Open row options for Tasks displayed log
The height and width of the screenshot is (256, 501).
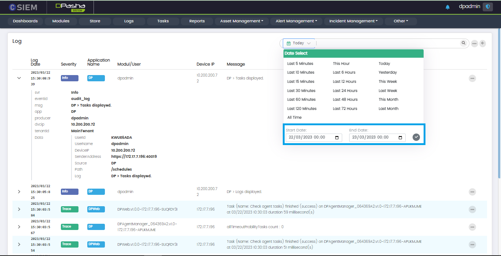[x=472, y=78]
